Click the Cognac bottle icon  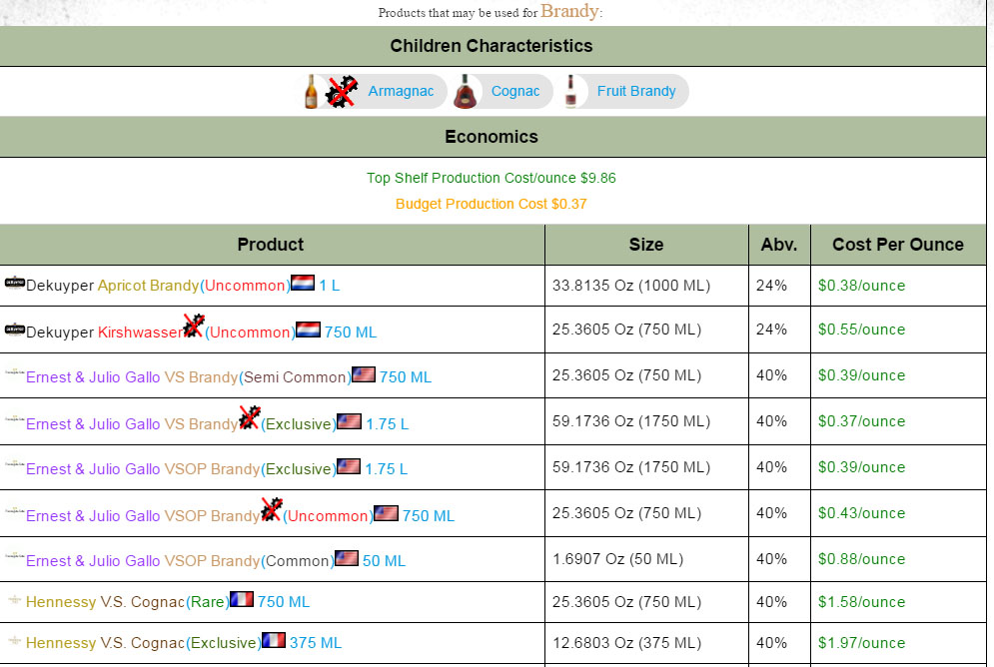[465, 92]
